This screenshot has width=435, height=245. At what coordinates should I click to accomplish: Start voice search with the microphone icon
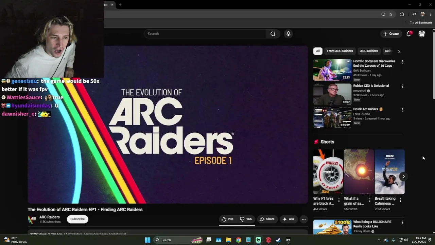pyautogui.click(x=288, y=34)
